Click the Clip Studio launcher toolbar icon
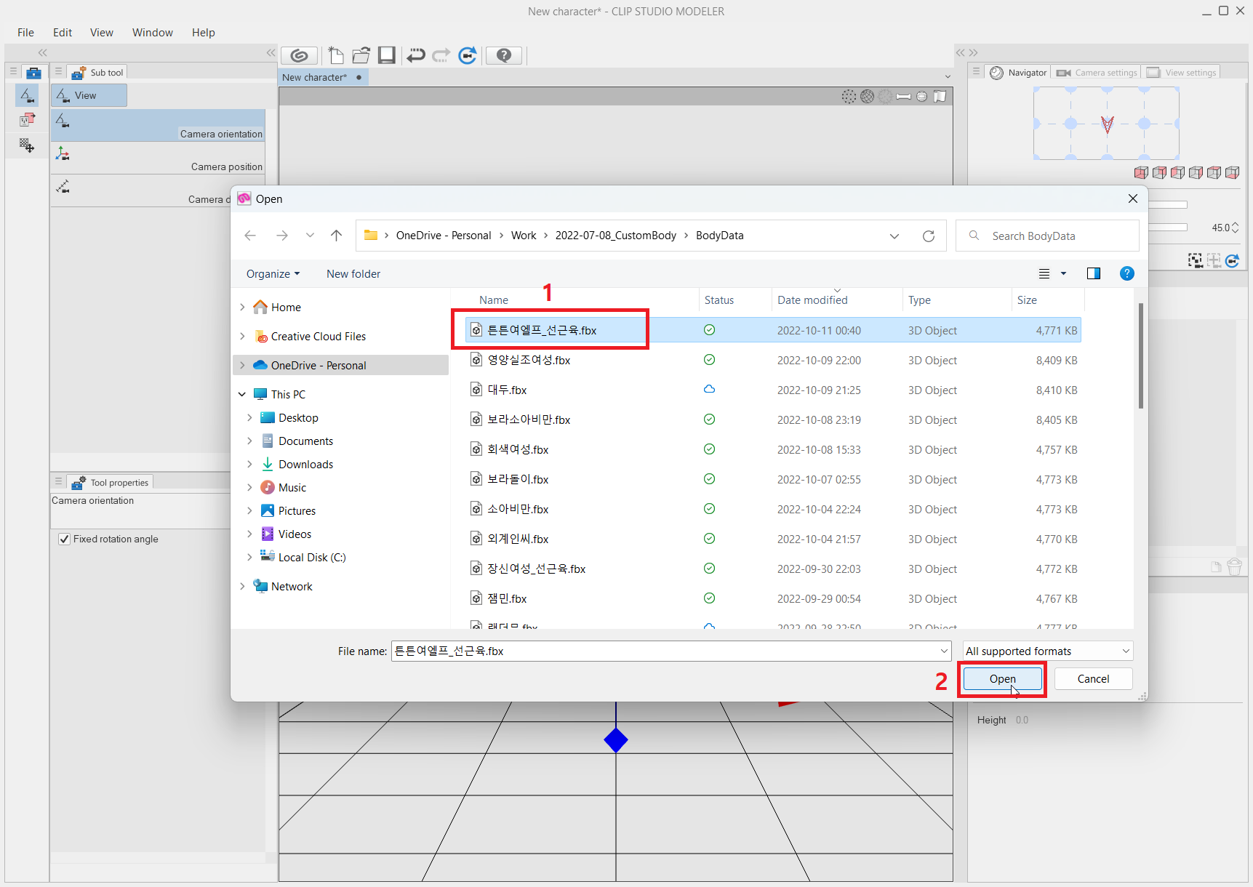 tap(299, 56)
